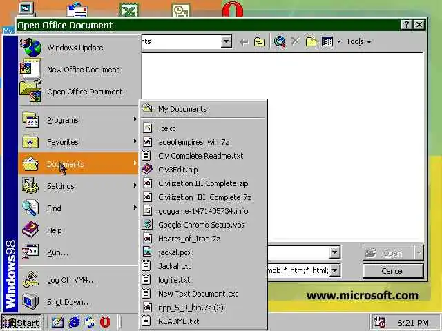
Task: Open the Views dropdown arrow
Action: coord(338,41)
